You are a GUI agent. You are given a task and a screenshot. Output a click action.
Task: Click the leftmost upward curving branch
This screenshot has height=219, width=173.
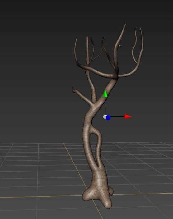[x=76, y=52]
